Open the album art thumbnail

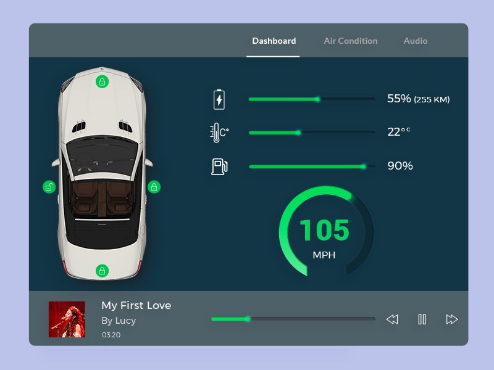click(67, 319)
